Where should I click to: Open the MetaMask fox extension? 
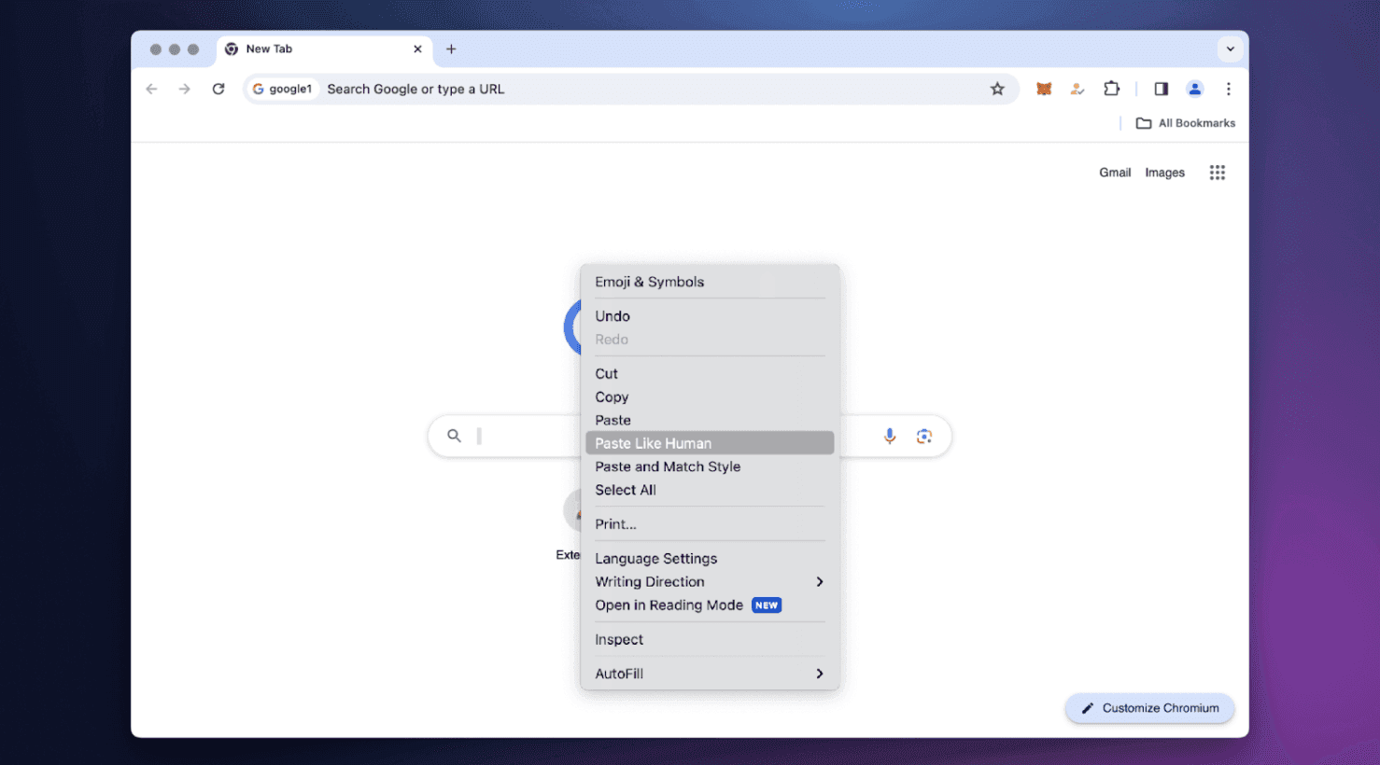(x=1044, y=90)
